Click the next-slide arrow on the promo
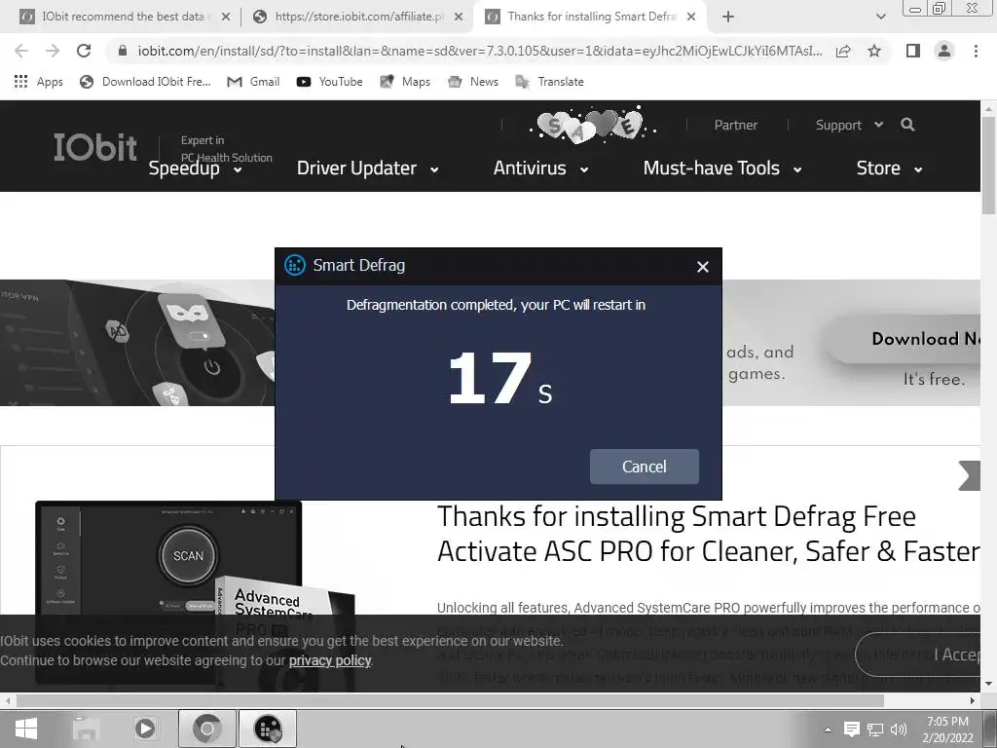The image size is (997, 748). [x=969, y=475]
